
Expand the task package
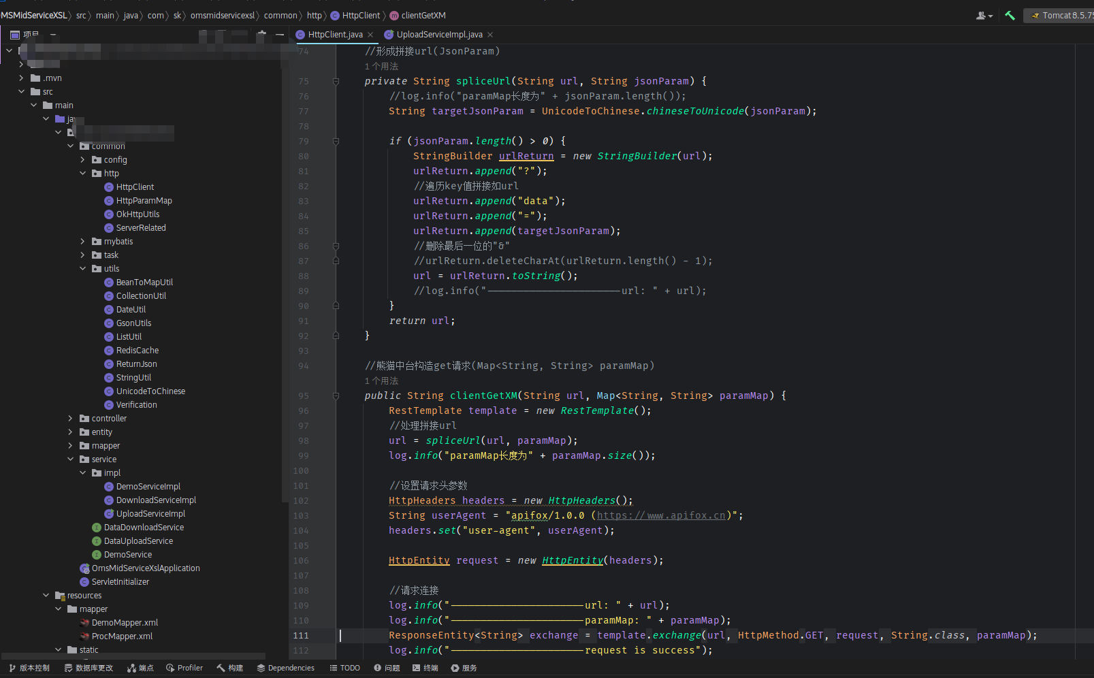82,255
